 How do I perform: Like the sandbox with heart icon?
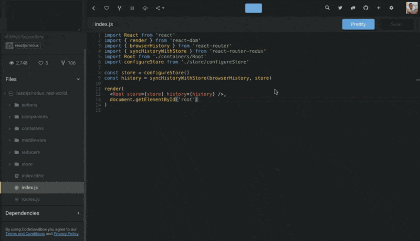point(107,8)
